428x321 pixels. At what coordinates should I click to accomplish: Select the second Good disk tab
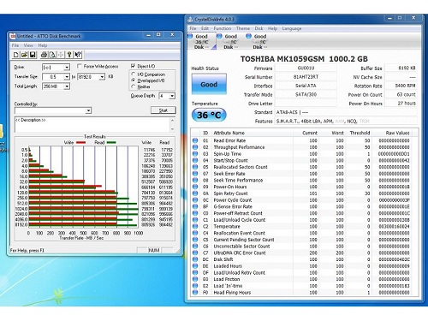pos(230,41)
